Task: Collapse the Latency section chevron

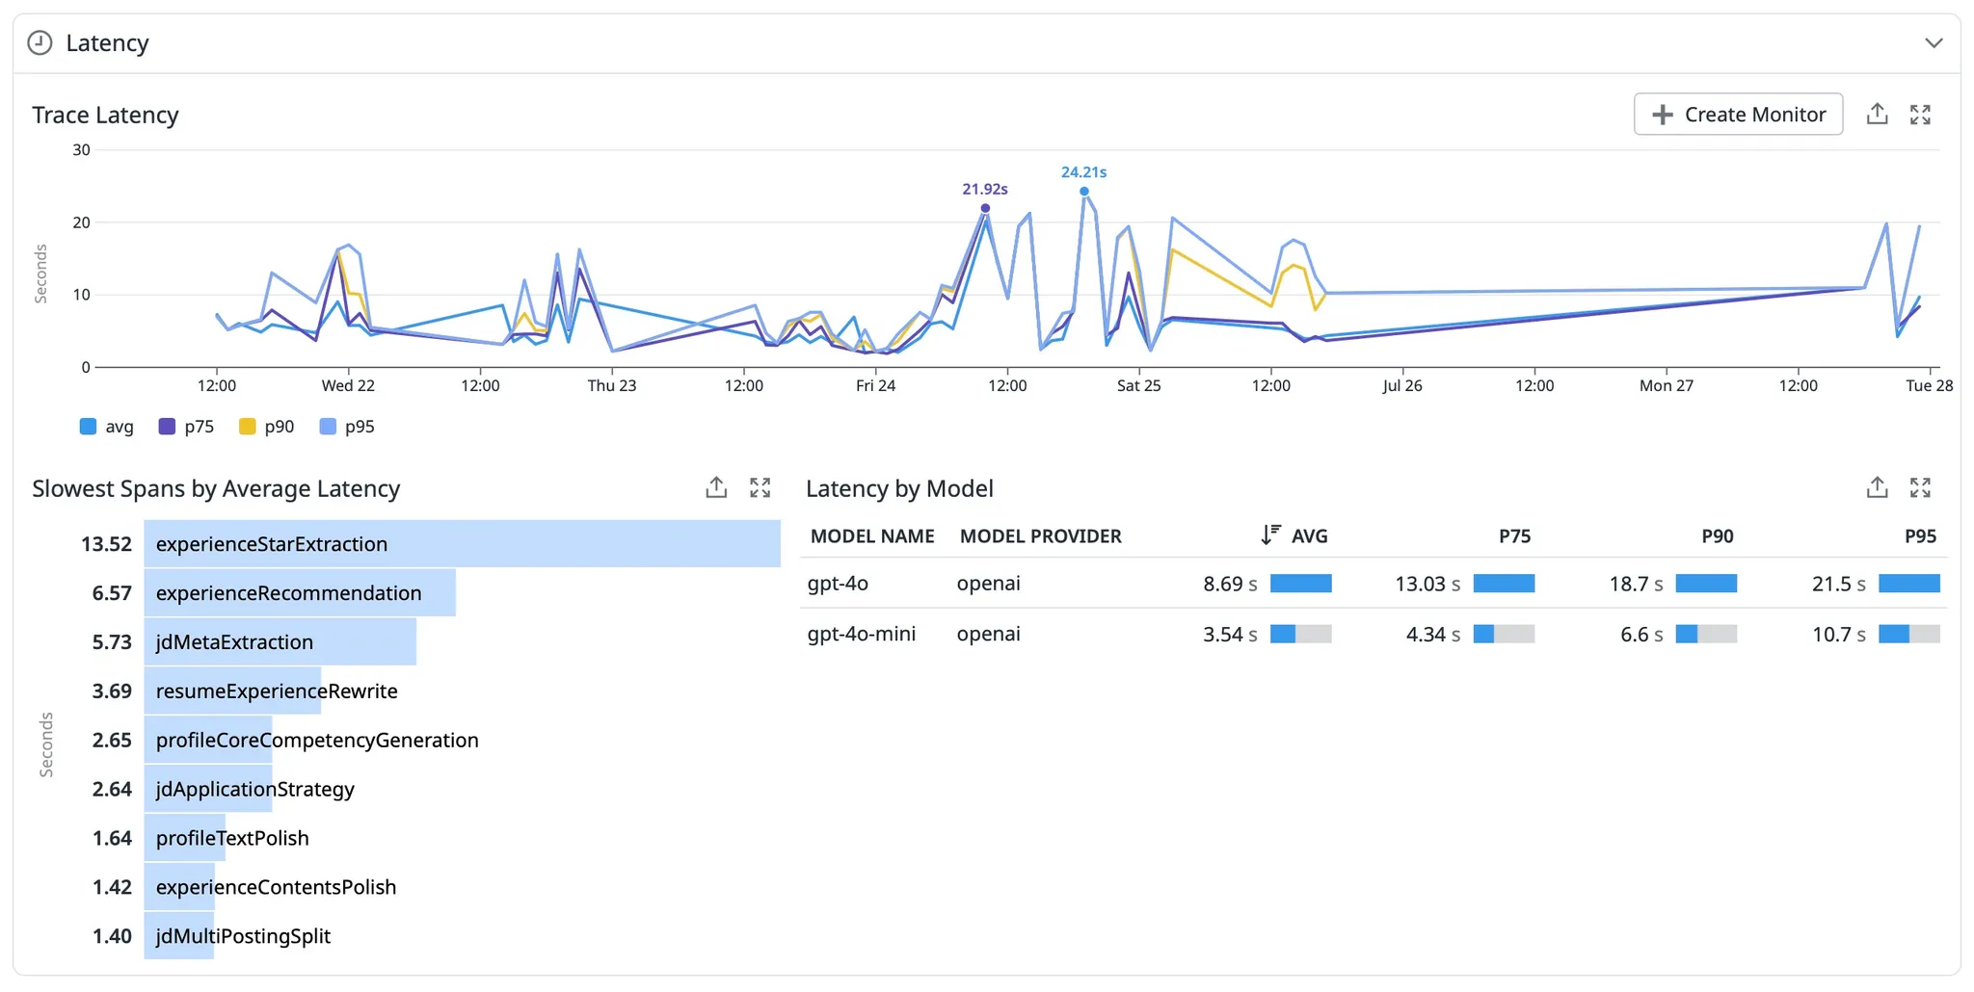Action: (x=1934, y=43)
